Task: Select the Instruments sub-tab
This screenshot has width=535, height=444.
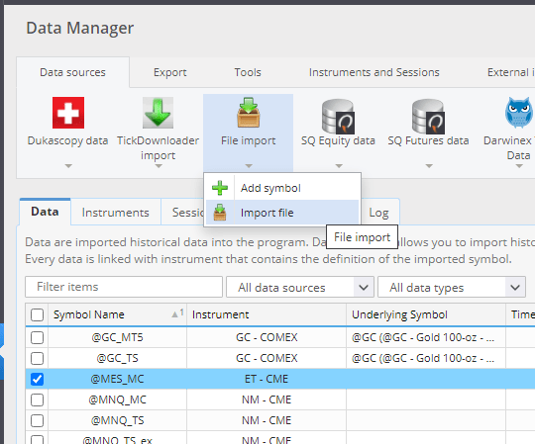Action: [x=116, y=213]
